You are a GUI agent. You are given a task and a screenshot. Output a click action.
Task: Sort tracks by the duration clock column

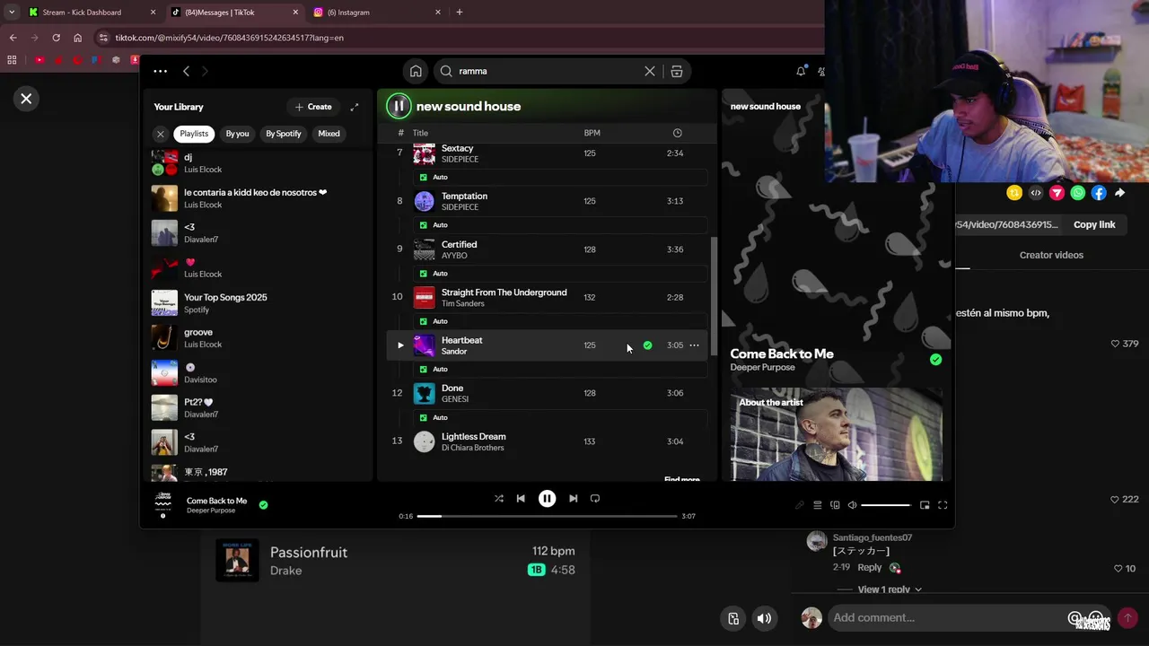(677, 133)
